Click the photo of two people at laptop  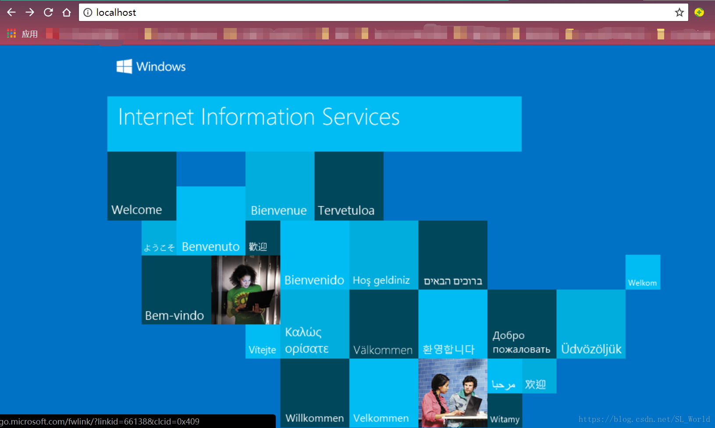point(453,393)
